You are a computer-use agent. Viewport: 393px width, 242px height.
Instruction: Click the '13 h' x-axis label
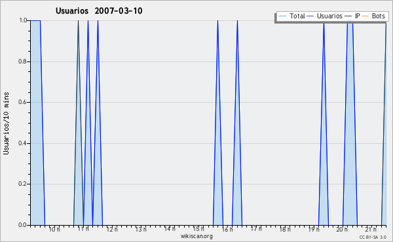coord(141,229)
